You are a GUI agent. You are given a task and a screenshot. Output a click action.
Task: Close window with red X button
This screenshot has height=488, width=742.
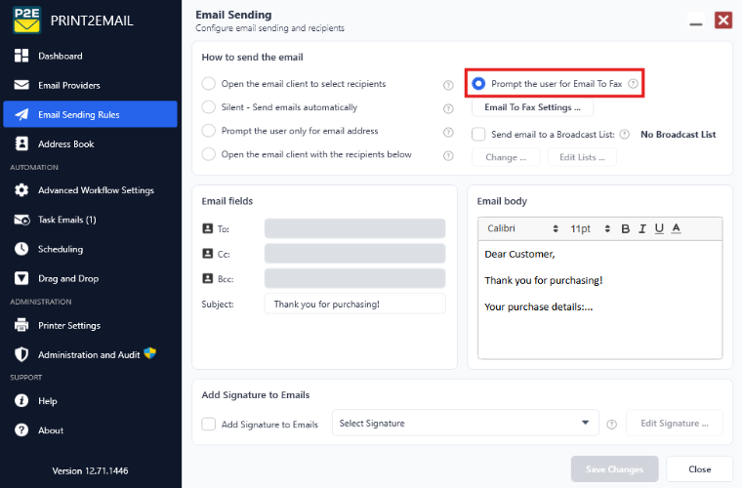(x=723, y=20)
